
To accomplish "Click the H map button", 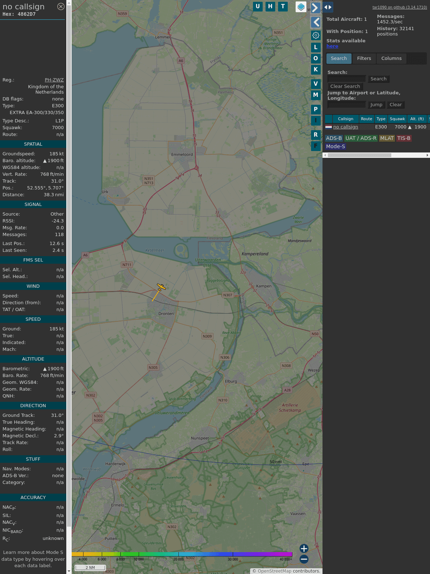I will [270, 6].
